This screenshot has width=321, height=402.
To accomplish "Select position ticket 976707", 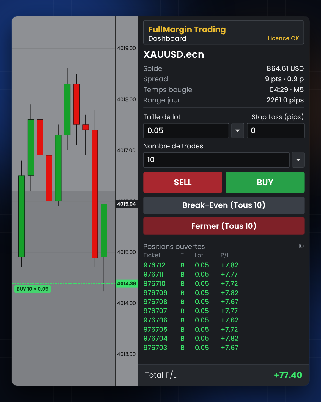I will coord(155,311).
